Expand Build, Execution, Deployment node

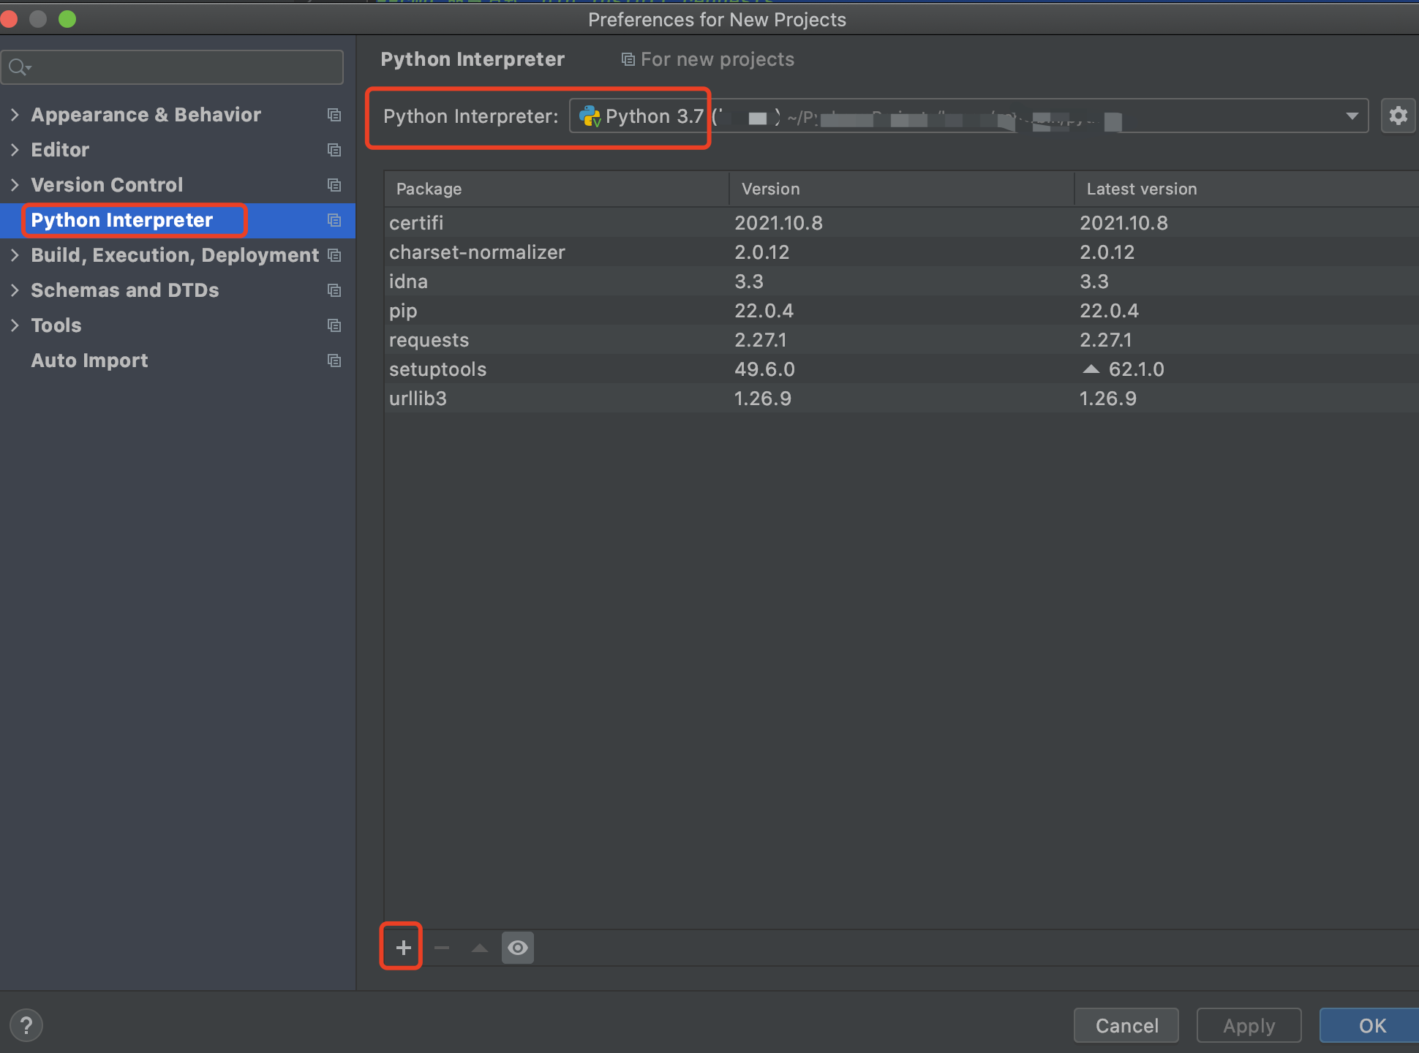click(15, 255)
